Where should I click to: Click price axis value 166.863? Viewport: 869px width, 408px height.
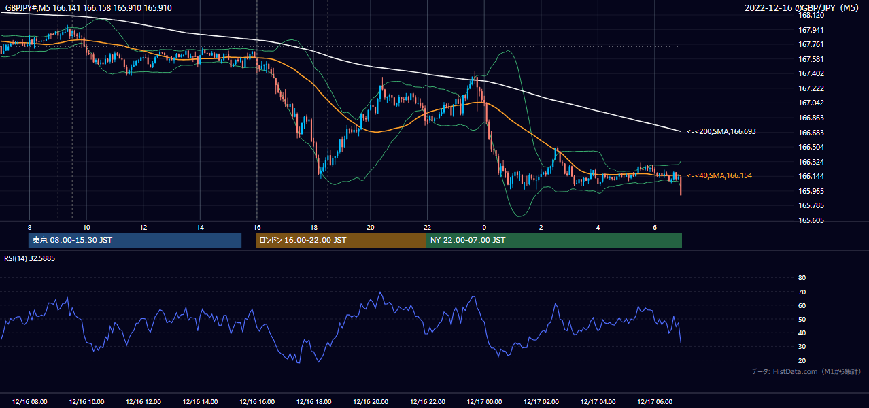(x=811, y=118)
